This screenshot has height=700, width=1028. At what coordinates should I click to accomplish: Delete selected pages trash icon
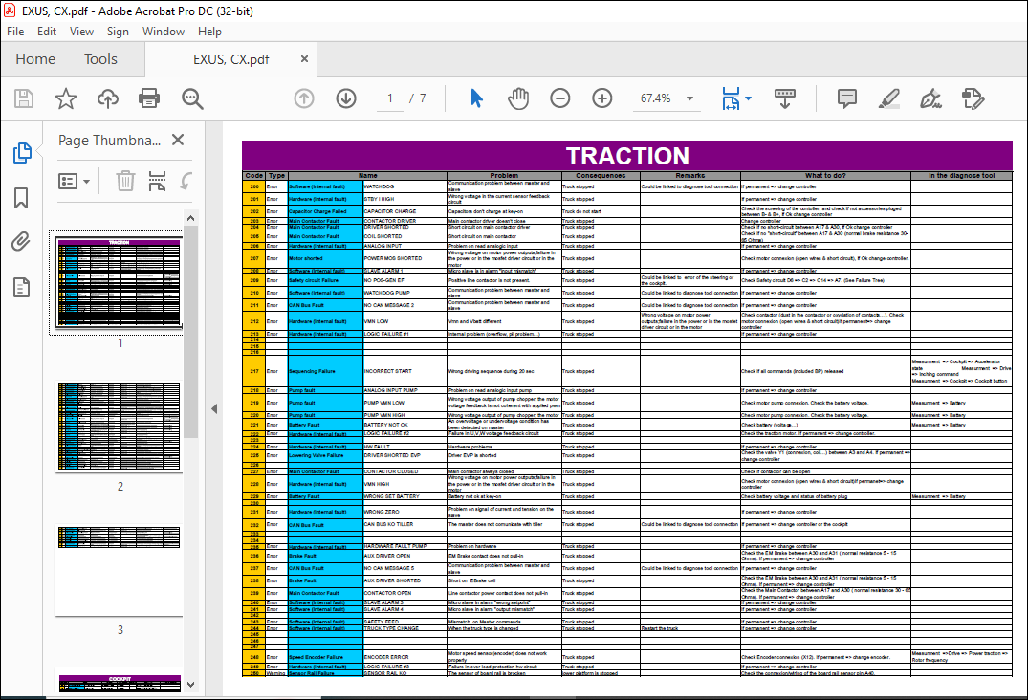(x=125, y=181)
